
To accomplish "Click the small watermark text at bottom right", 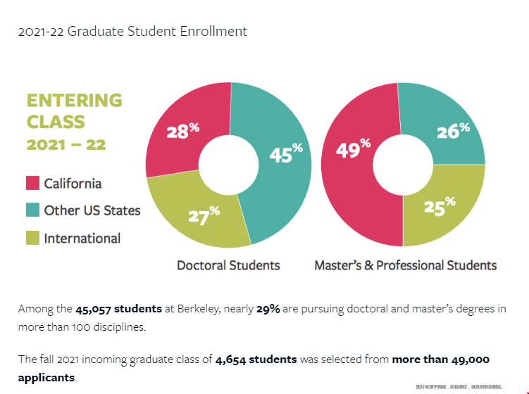I will tap(468, 387).
